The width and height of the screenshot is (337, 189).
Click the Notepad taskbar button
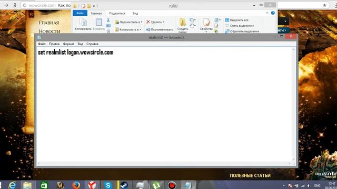coord(188,185)
